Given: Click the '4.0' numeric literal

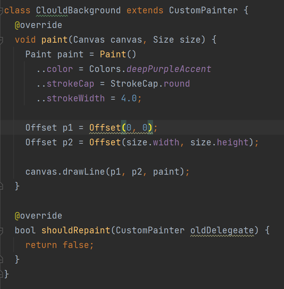Looking at the screenshot, I should (129, 98).
